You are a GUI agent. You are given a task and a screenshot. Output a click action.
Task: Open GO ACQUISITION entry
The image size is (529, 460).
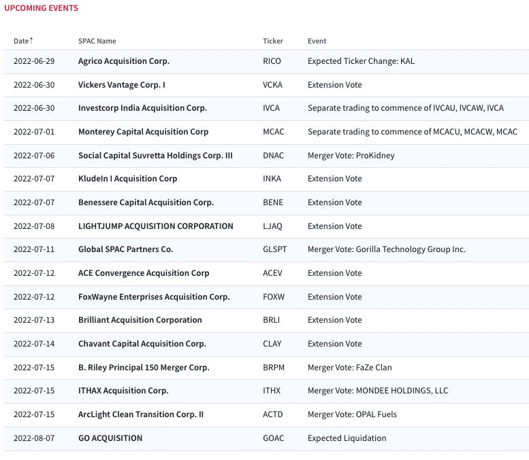coord(110,438)
